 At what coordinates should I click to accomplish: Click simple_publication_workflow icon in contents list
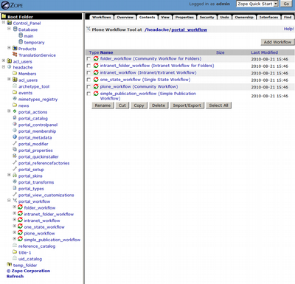coord(96,94)
